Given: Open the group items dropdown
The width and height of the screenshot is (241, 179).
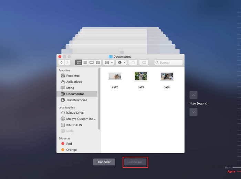Looking at the screenshot, I should tap(108, 63).
